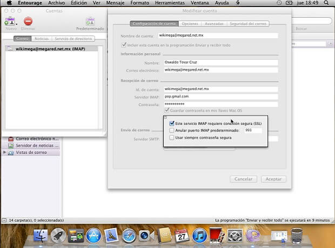The image size is (335, 248).
Task: Open the Nuevo button dropdown arrow
Action: click(17, 24)
